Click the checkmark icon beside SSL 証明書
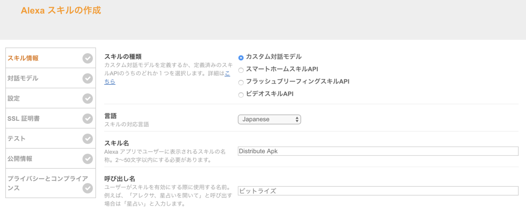This screenshot has height=209, width=526. [88, 119]
